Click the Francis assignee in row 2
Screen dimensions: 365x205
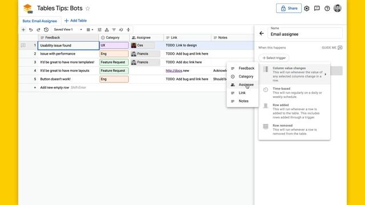(145, 54)
